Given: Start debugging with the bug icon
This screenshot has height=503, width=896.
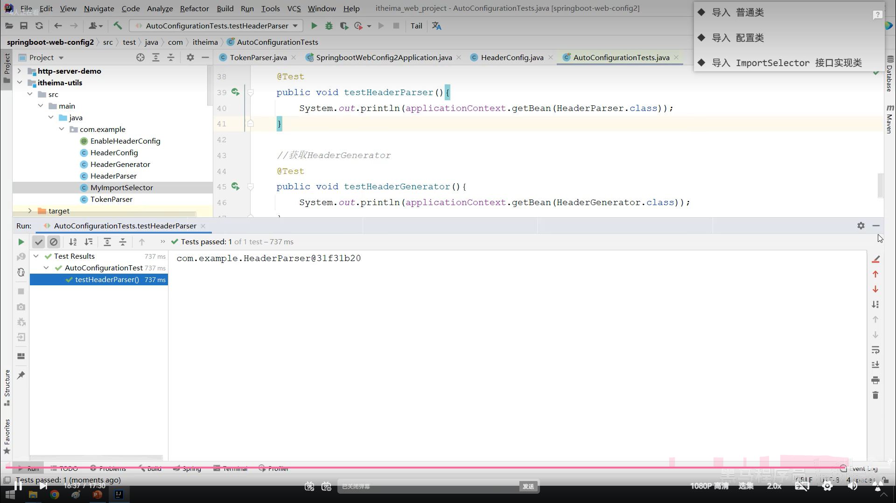Looking at the screenshot, I should click(x=329, y=26).
